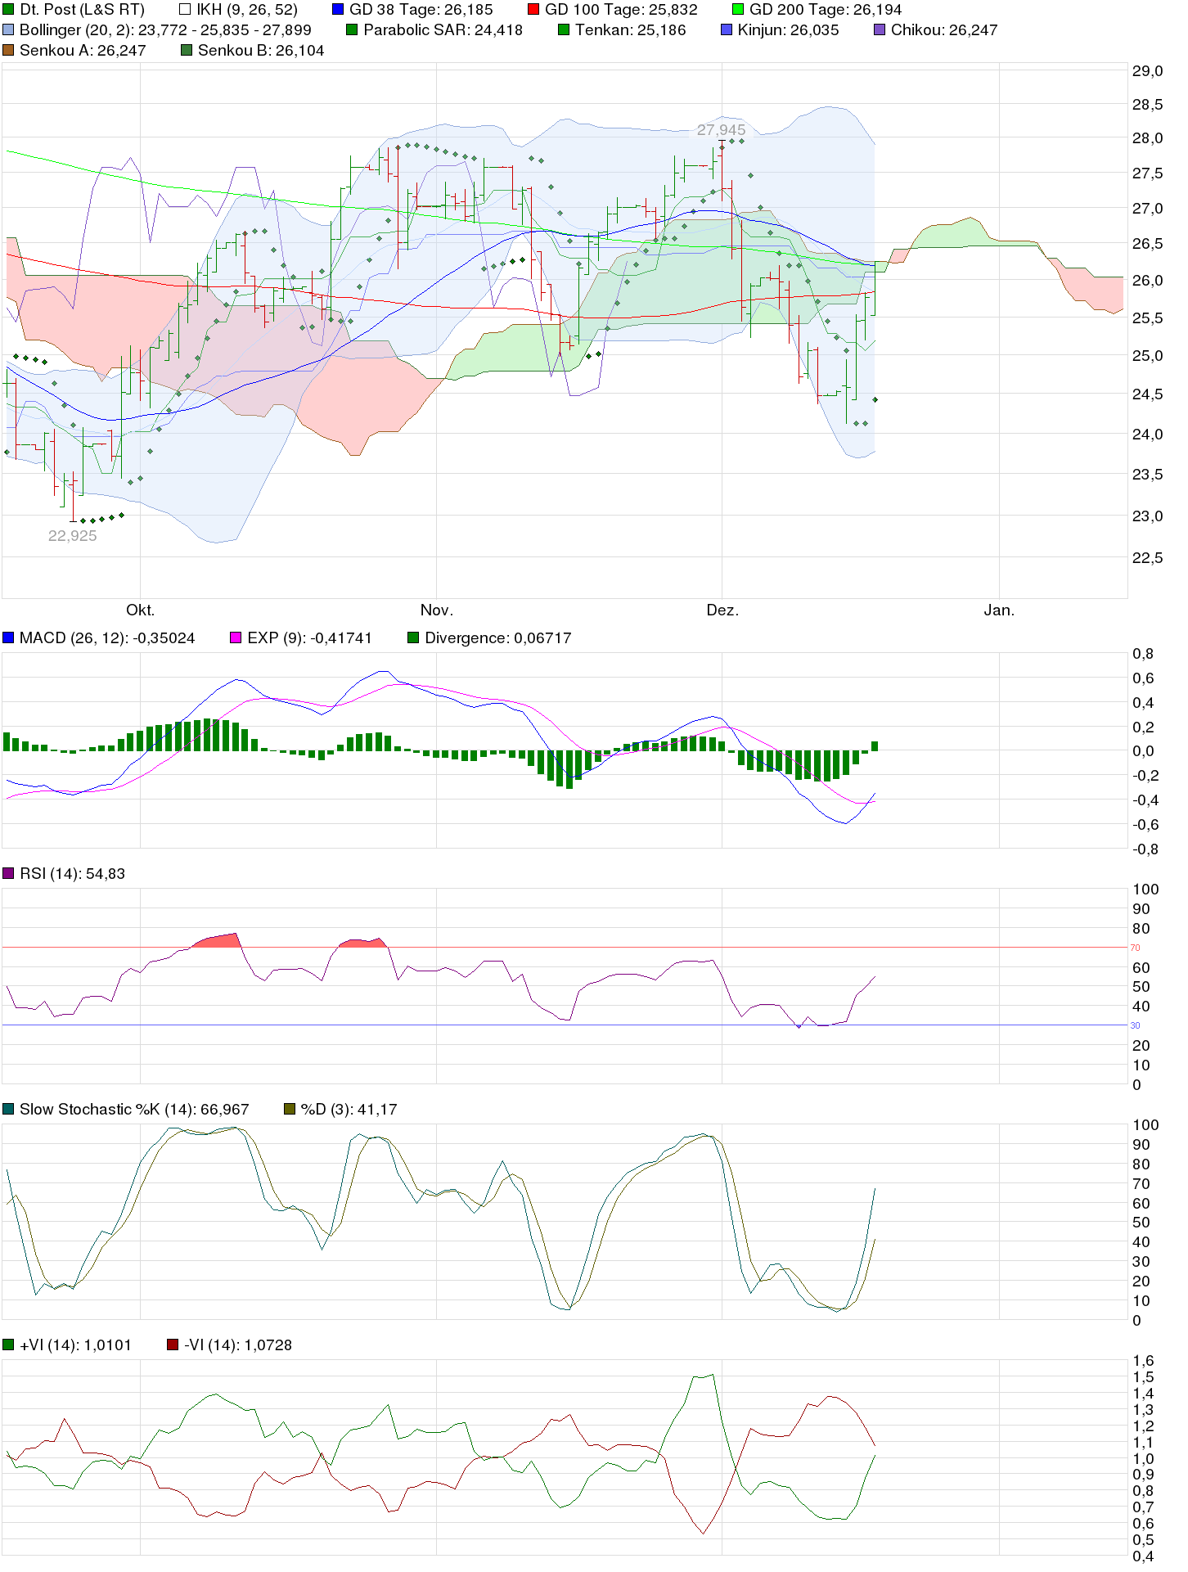This screenshot has height=1572, width=1188.
Task: Select 'Senkou B: 26,104' text
Action: point(261,51)
